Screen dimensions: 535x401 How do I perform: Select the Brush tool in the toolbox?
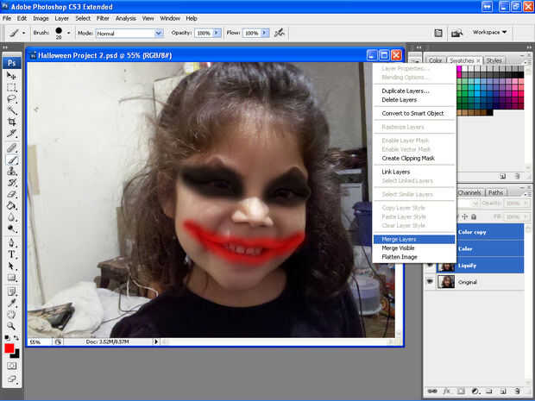[11, 160]
